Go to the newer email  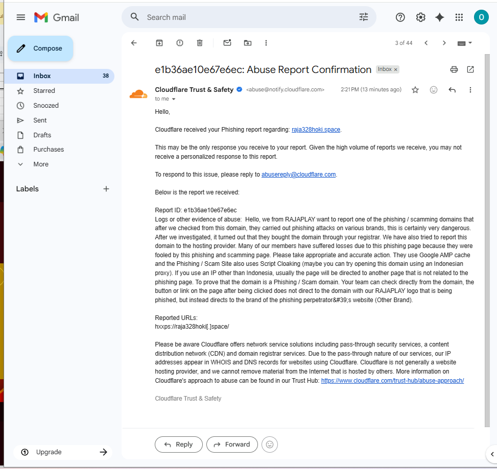427,43
